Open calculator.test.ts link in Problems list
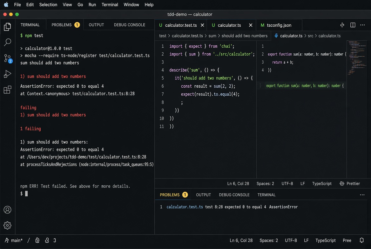This screenshot has width=371, height=249. (x=185, y=207)
